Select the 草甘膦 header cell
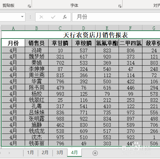 60,43
